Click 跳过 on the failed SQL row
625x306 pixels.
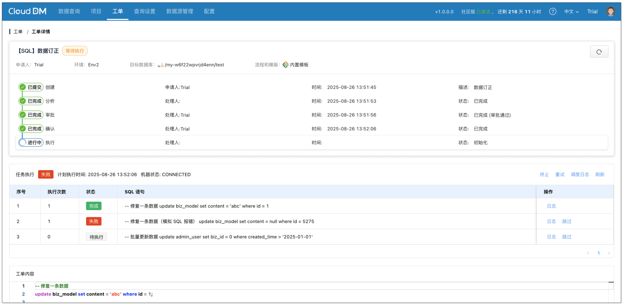567,221
